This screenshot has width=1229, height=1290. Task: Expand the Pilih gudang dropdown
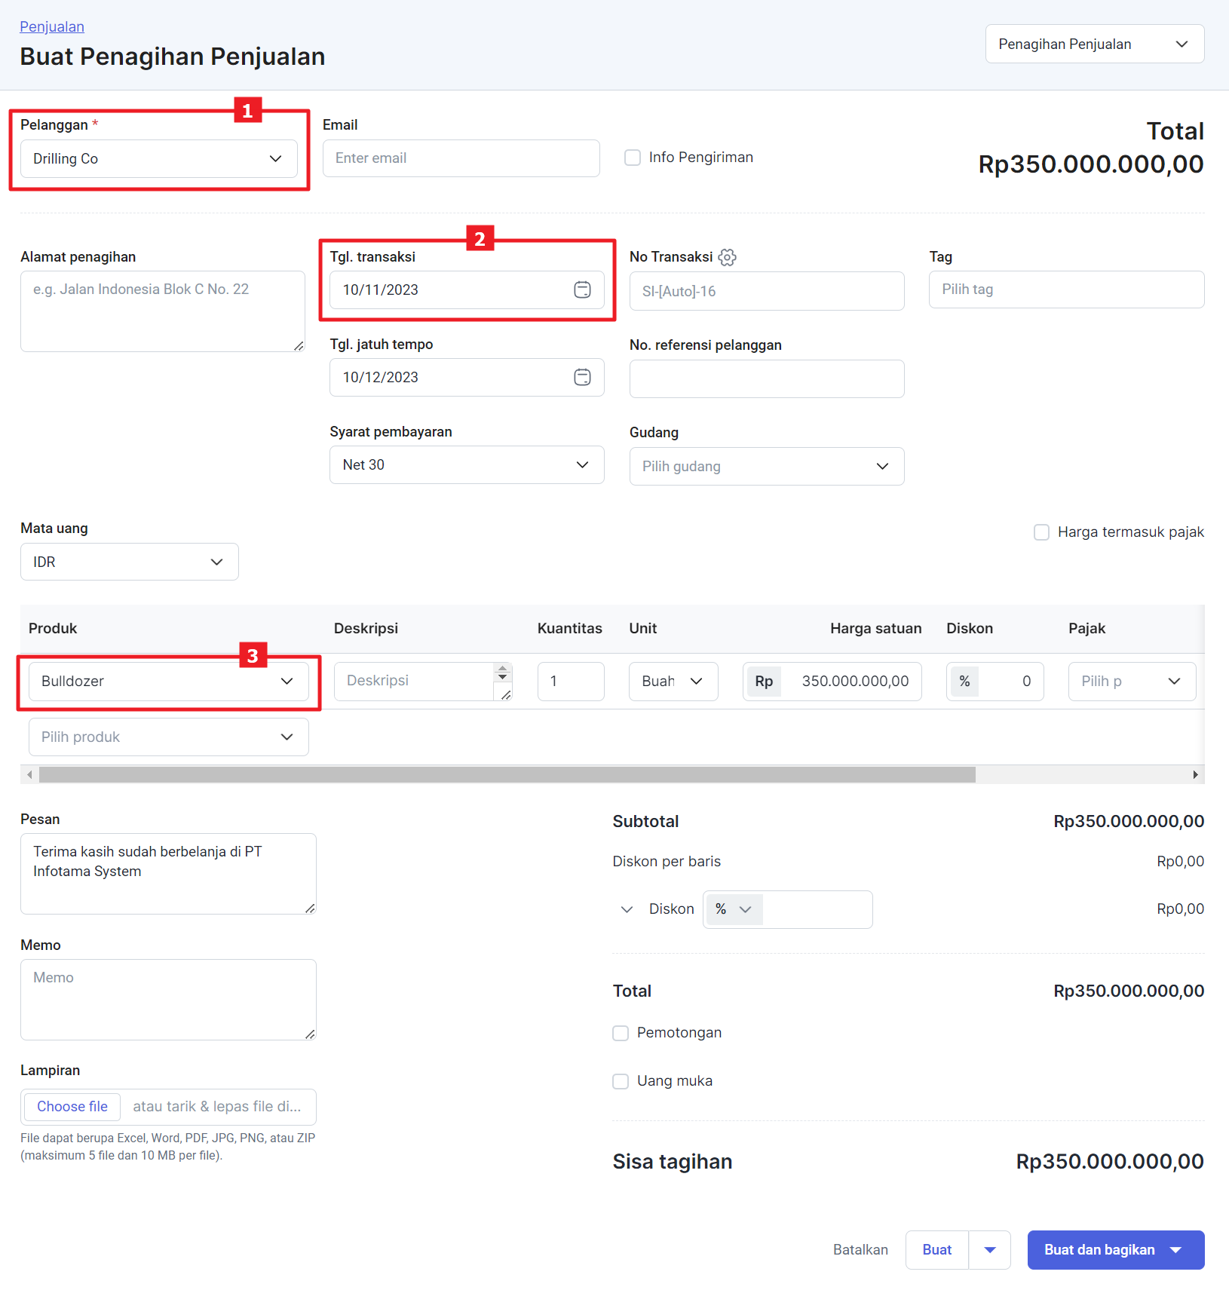click(766, 467)
